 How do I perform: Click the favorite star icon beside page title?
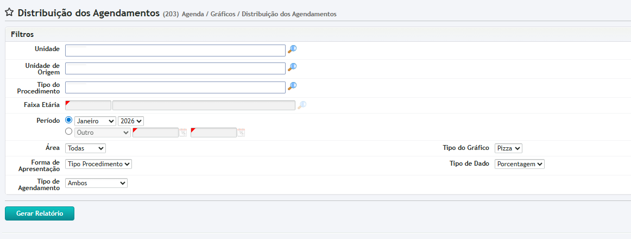[9, 12]
